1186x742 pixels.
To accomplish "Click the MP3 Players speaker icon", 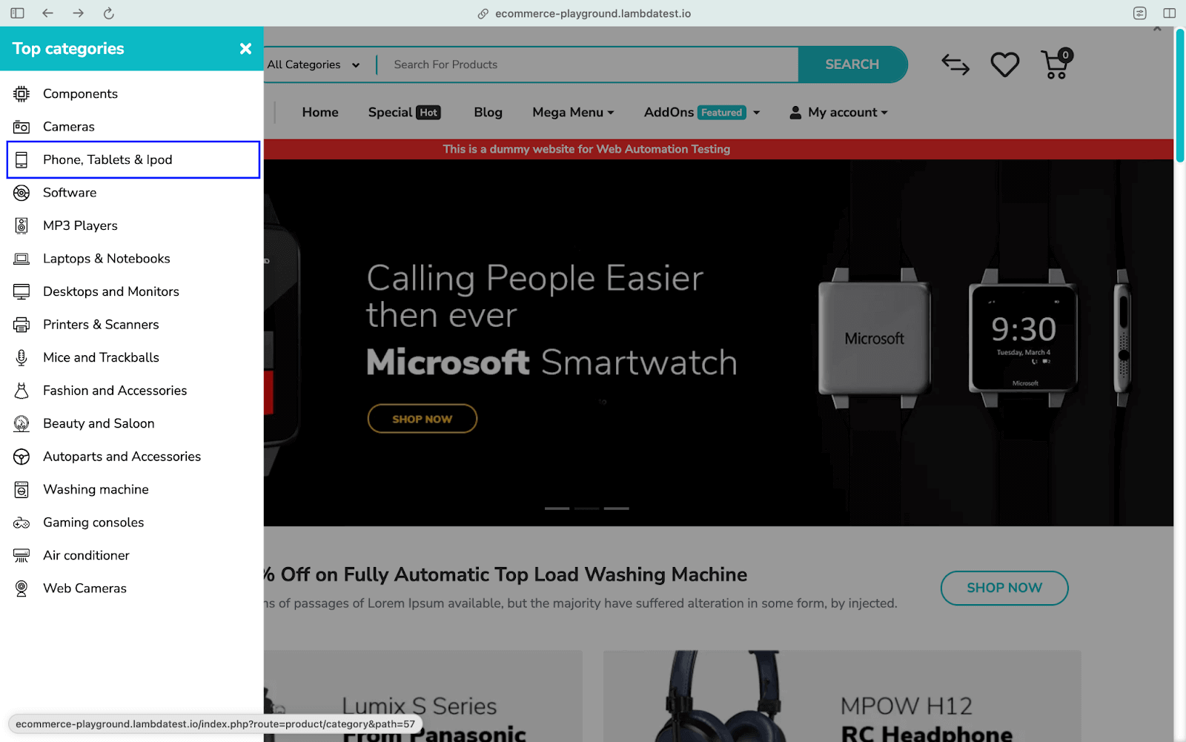I will (x=21, y=225).
